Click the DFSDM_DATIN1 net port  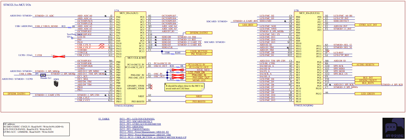17,94
